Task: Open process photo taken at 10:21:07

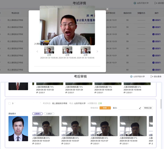Action: [x=104, y=126]
